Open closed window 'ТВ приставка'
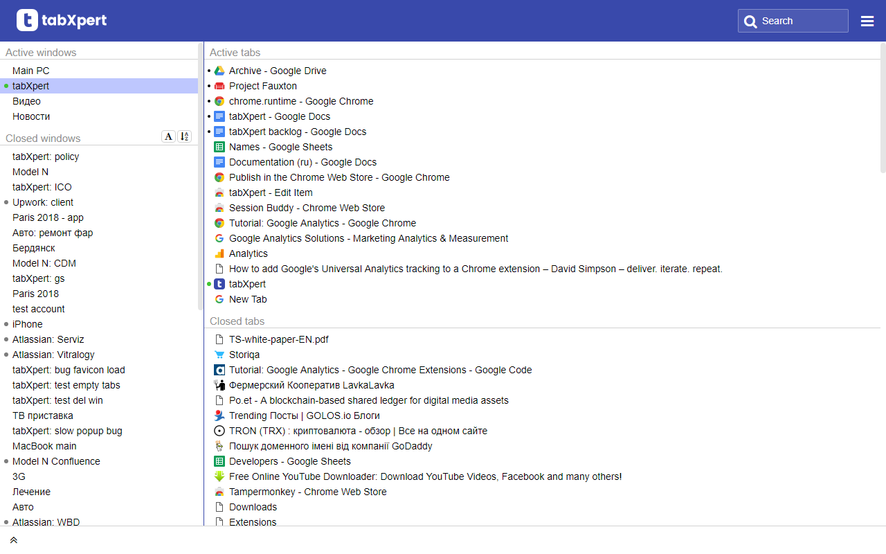Image resolution: width=886 pixels, height=554 pixels. (99, 415)
